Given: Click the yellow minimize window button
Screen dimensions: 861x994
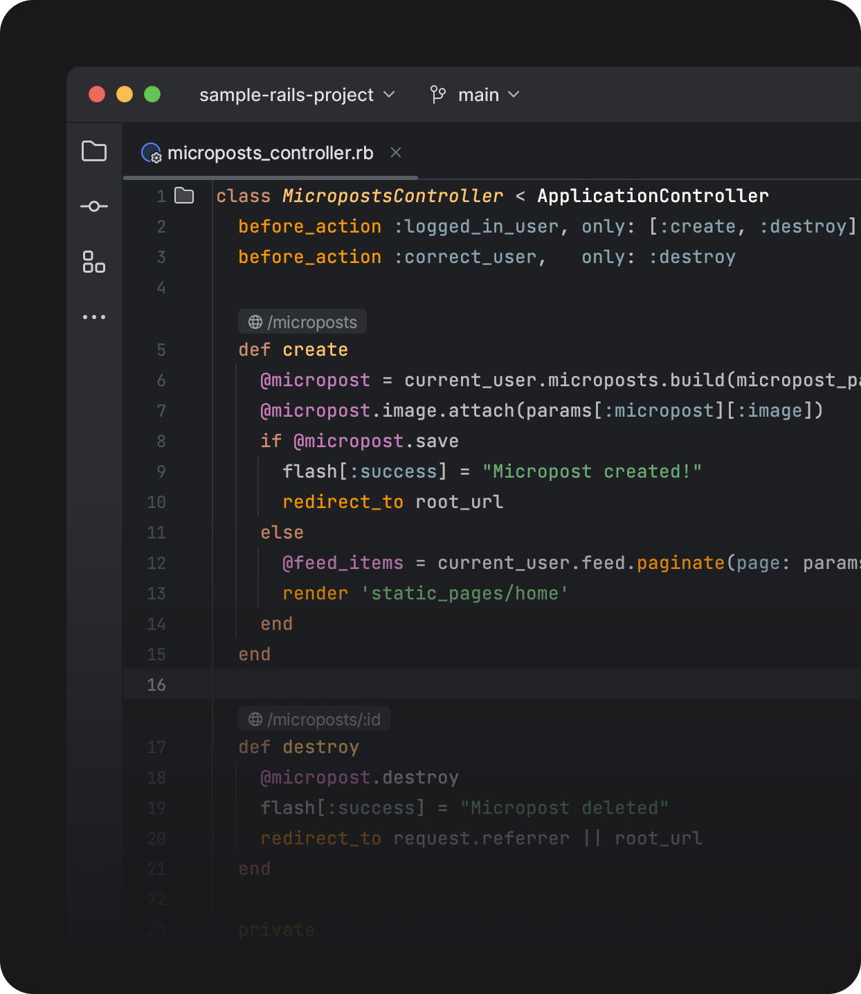Looking at the screenshot, I should coord(125,94).
